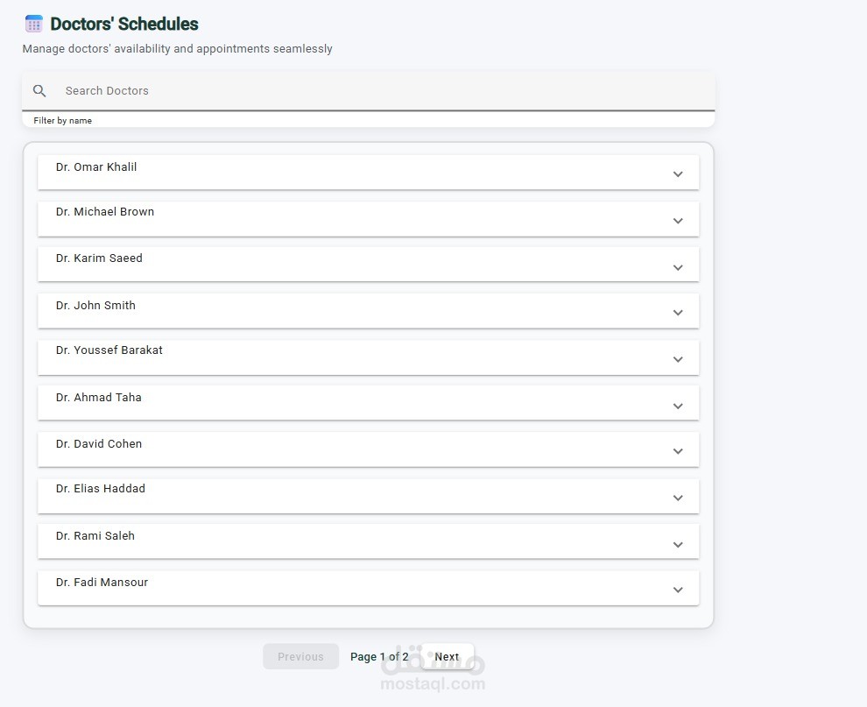This screenshot has width=867, height=707.
Task: Click the Dr. Fadi Mansour name
Action: pyautogui.click(x=102, y=583)
